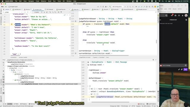Switch to Room.elm editor tab
The image size is (190, 107).
coord(96,9)
